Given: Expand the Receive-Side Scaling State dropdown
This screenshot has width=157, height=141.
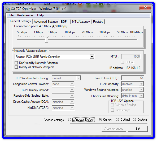Looking at the screenshot, I should tap(72, 96).
